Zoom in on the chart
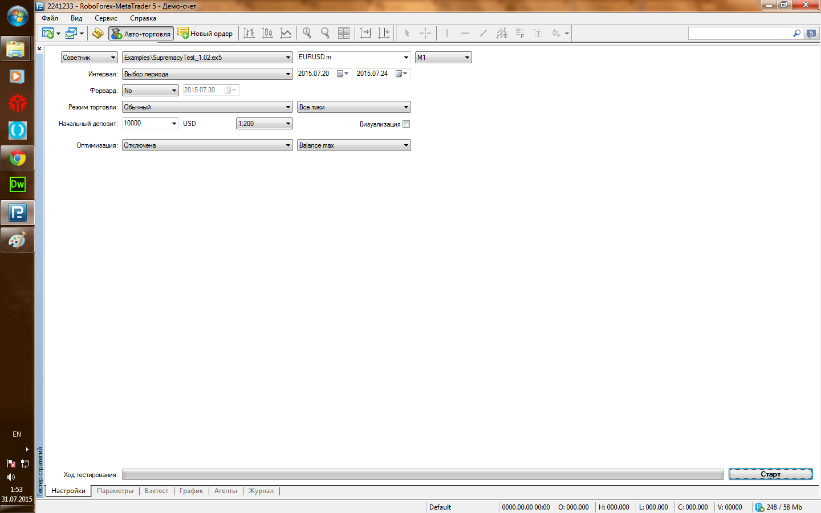The height and width of the screenshot is (513, 821). (x=307, y=34)
